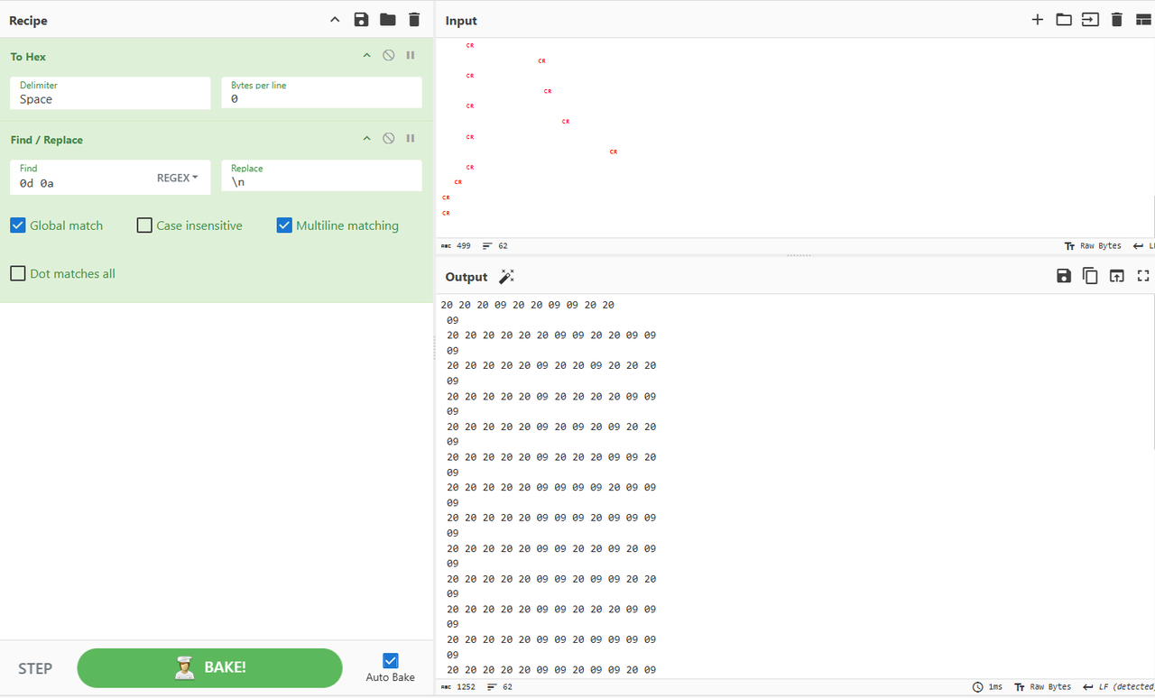
Task: Open the magic wand in Output
Action: (x=506, y=277)
